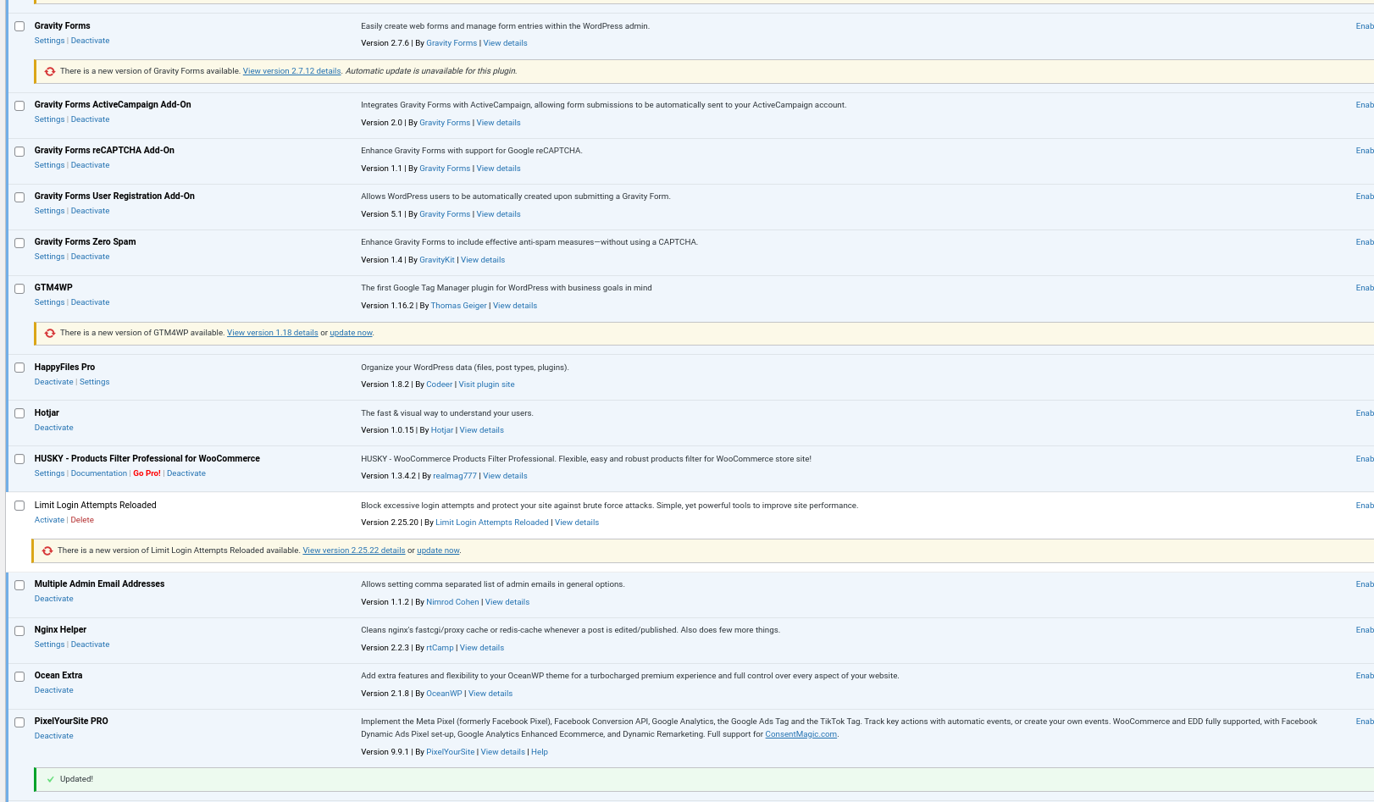Screen dimensions: 1374x802
Task: Open HUSKY Documentation link
Action: pos(98,473)
